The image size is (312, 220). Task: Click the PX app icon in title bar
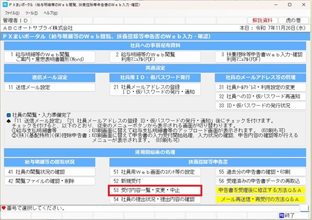[5, 4]
